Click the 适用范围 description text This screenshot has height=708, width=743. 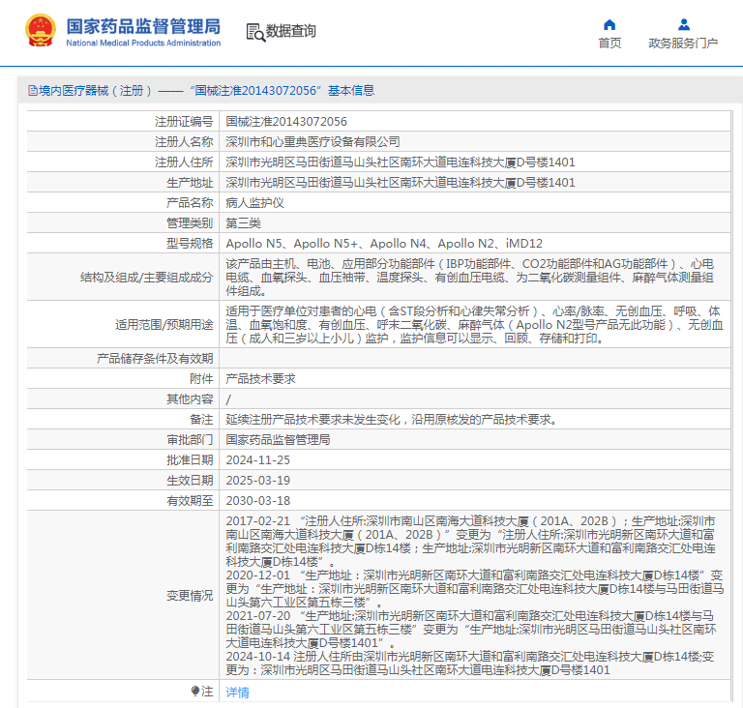tap(474, 325)
